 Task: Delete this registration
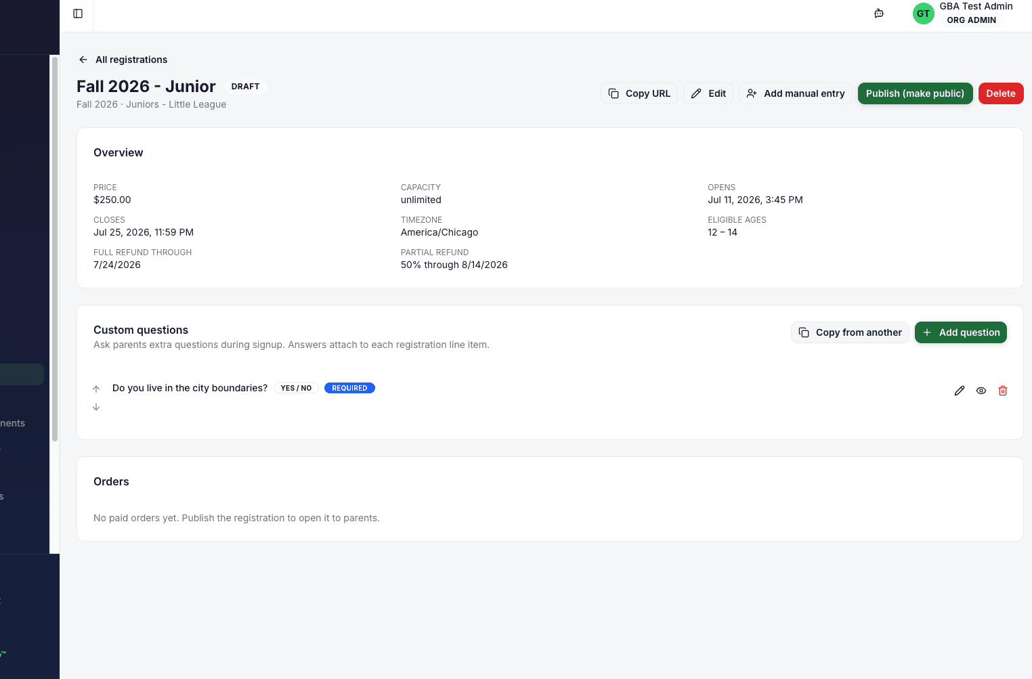1001,93
